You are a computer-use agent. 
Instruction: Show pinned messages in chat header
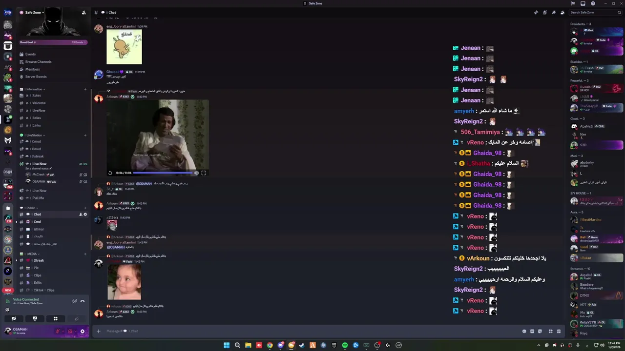[554, 12]
